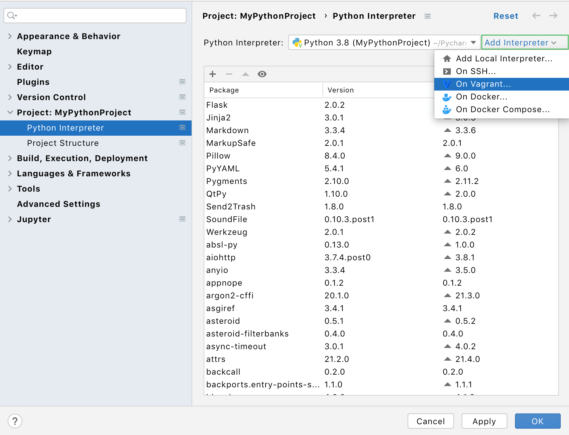Choose Add Local Interpreter menu item

pyautogui.click(x=502, y=58)
